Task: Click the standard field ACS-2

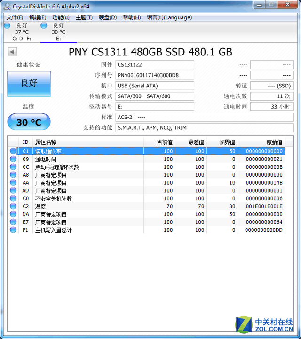Action: pos(205,117)
